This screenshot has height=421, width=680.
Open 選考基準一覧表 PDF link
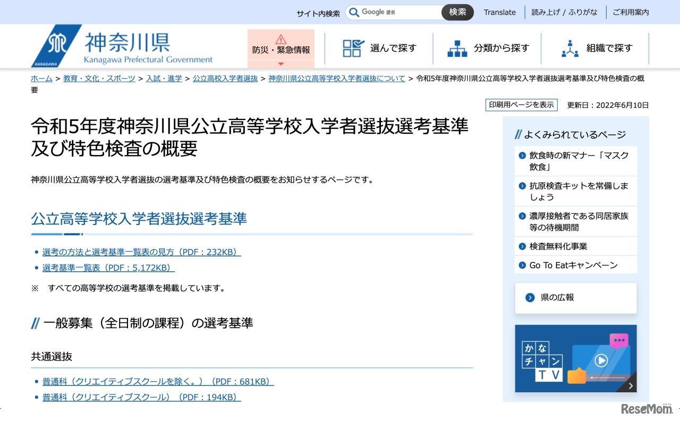(108, 268)
